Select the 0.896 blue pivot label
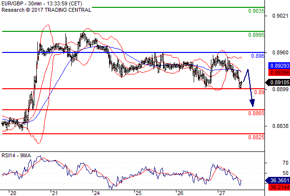Screen dimensions: 290x196 click(258, 56)
